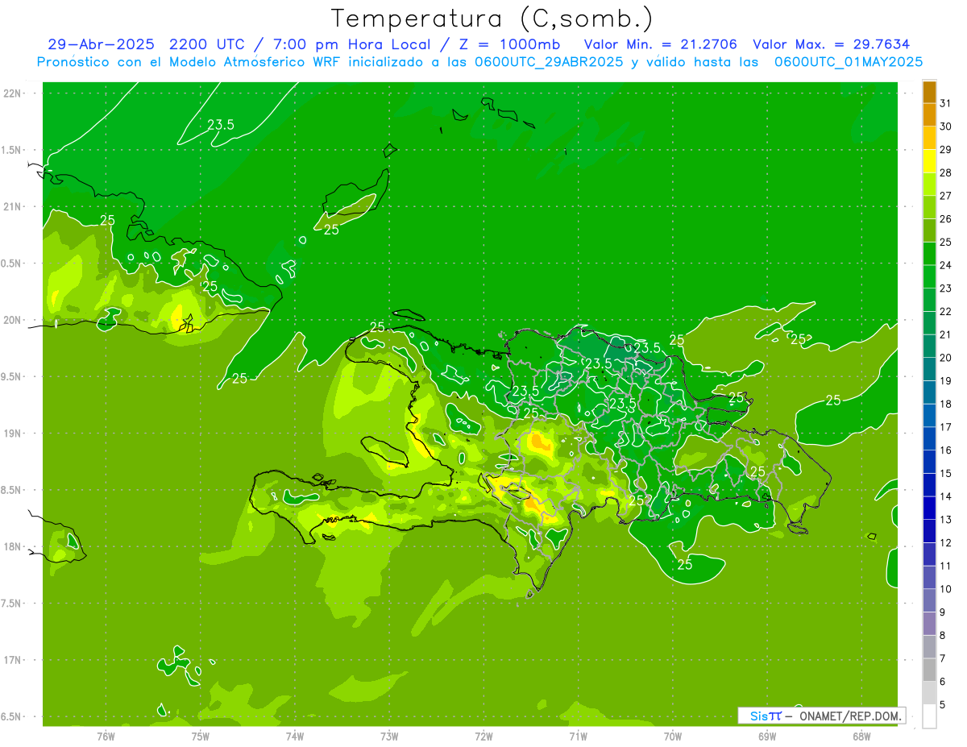The width and height of the screenshot is (967, 747).
Task: Click the dark orange swatch above 31
Action: (929, 92)
